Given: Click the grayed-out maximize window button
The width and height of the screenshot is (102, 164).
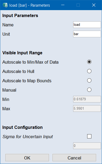Looking at the screenshot, I should coord(78,5).
